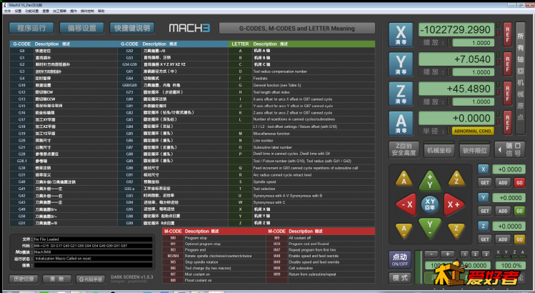Zero the Z axis with the Z button

click(401, 93)
